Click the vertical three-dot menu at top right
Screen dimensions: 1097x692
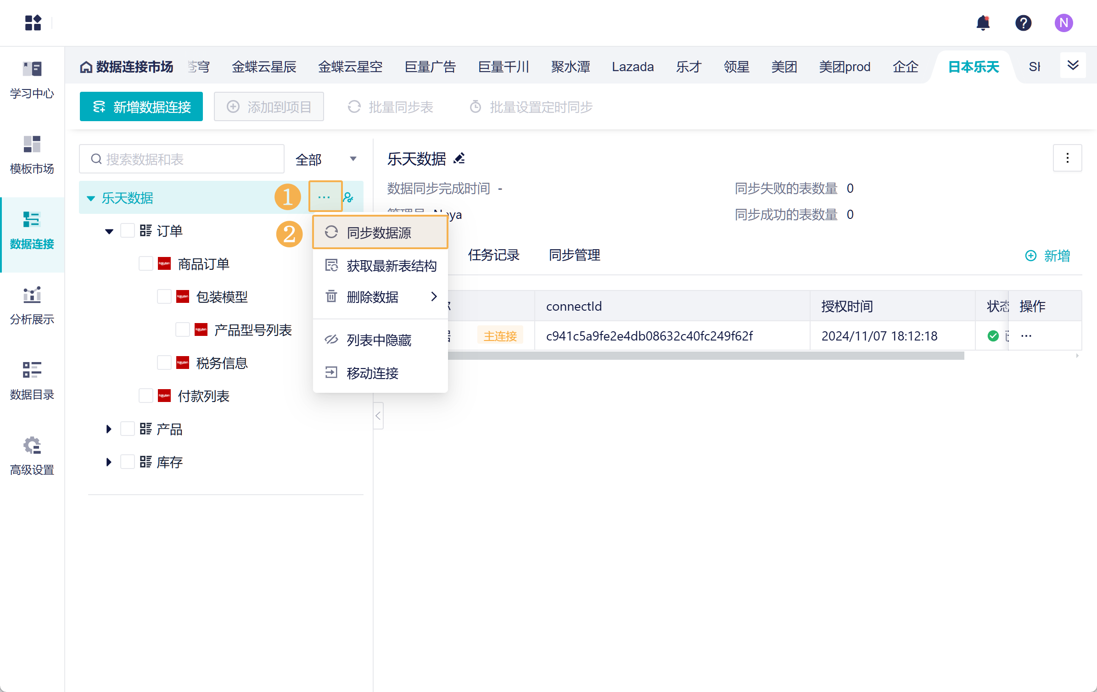click(1067, 158)
